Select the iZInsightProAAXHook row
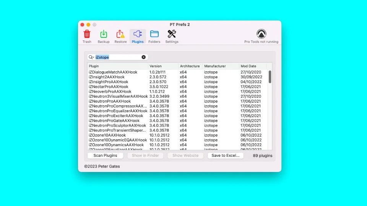Image resolution: width=367 pixels, height=206 pixels. [177, 82]
